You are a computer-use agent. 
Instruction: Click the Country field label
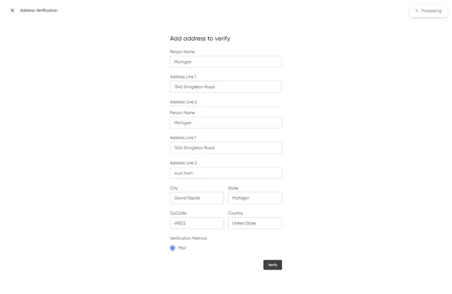tap(236, 213)
